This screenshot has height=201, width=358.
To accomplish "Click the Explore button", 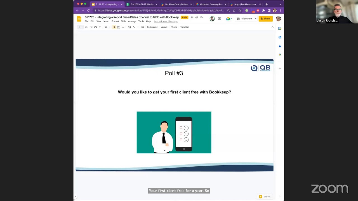I will pyautogui.click(x=265, y=197).
